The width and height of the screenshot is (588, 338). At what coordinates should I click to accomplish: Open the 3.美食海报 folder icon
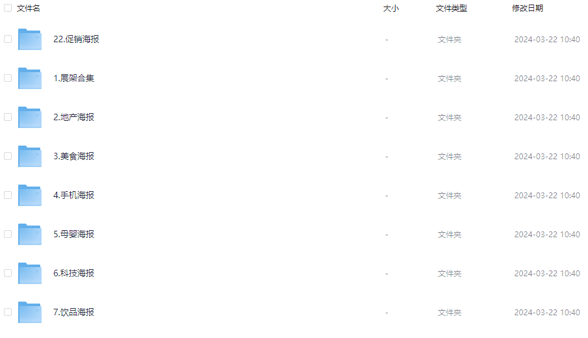30,157
